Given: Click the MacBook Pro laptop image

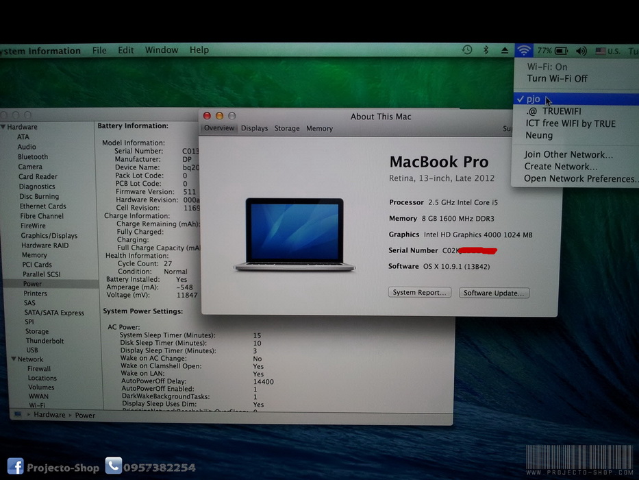Looking at the screenshot, I should coord(295,235).
